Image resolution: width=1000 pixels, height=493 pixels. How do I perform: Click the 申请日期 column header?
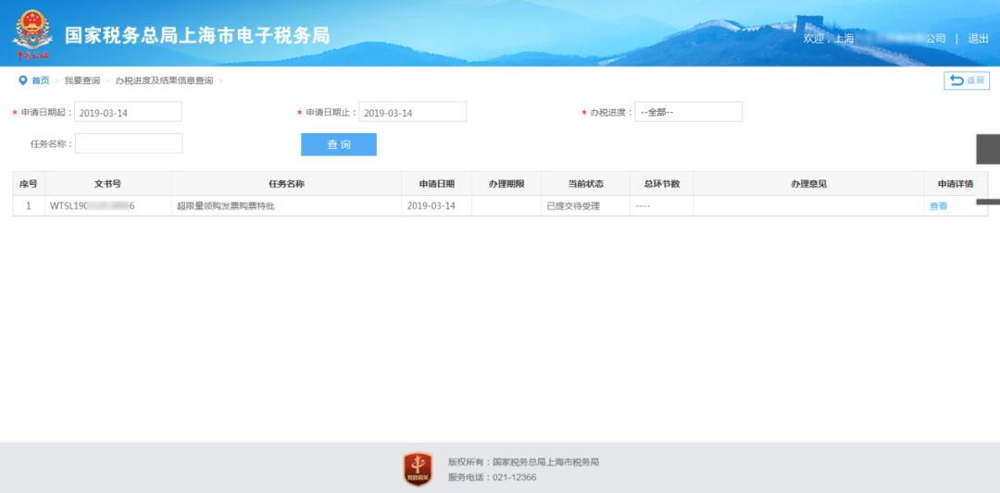point(437,183)
